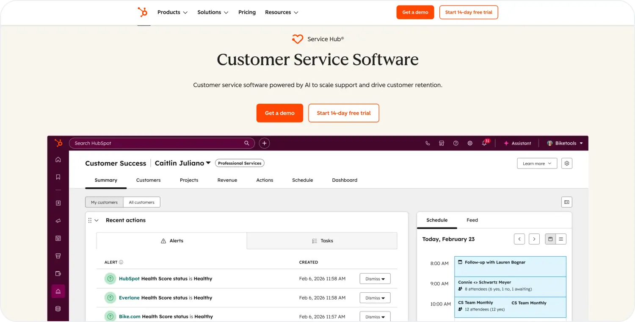Select the All customers toggle
Viewport: 635px width, 322px height.
click(142, 202)
